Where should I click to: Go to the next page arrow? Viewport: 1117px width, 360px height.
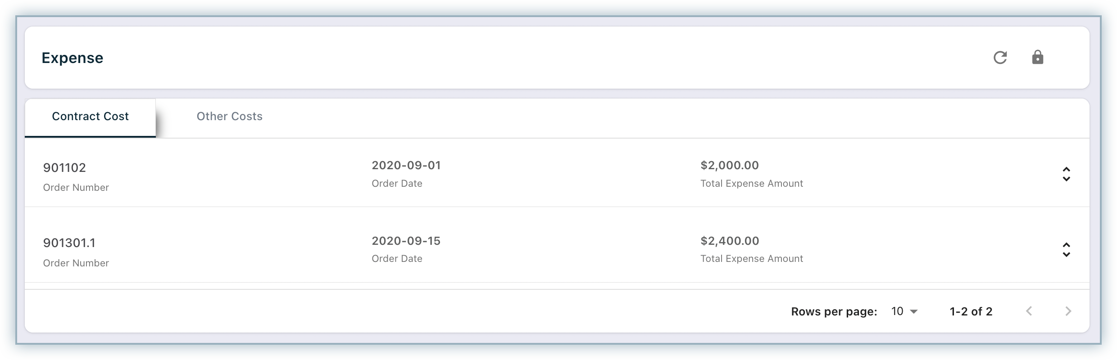coord(1068,311)
